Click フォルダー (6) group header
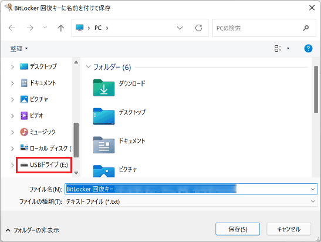321x242 pixels. coord(112,67)
